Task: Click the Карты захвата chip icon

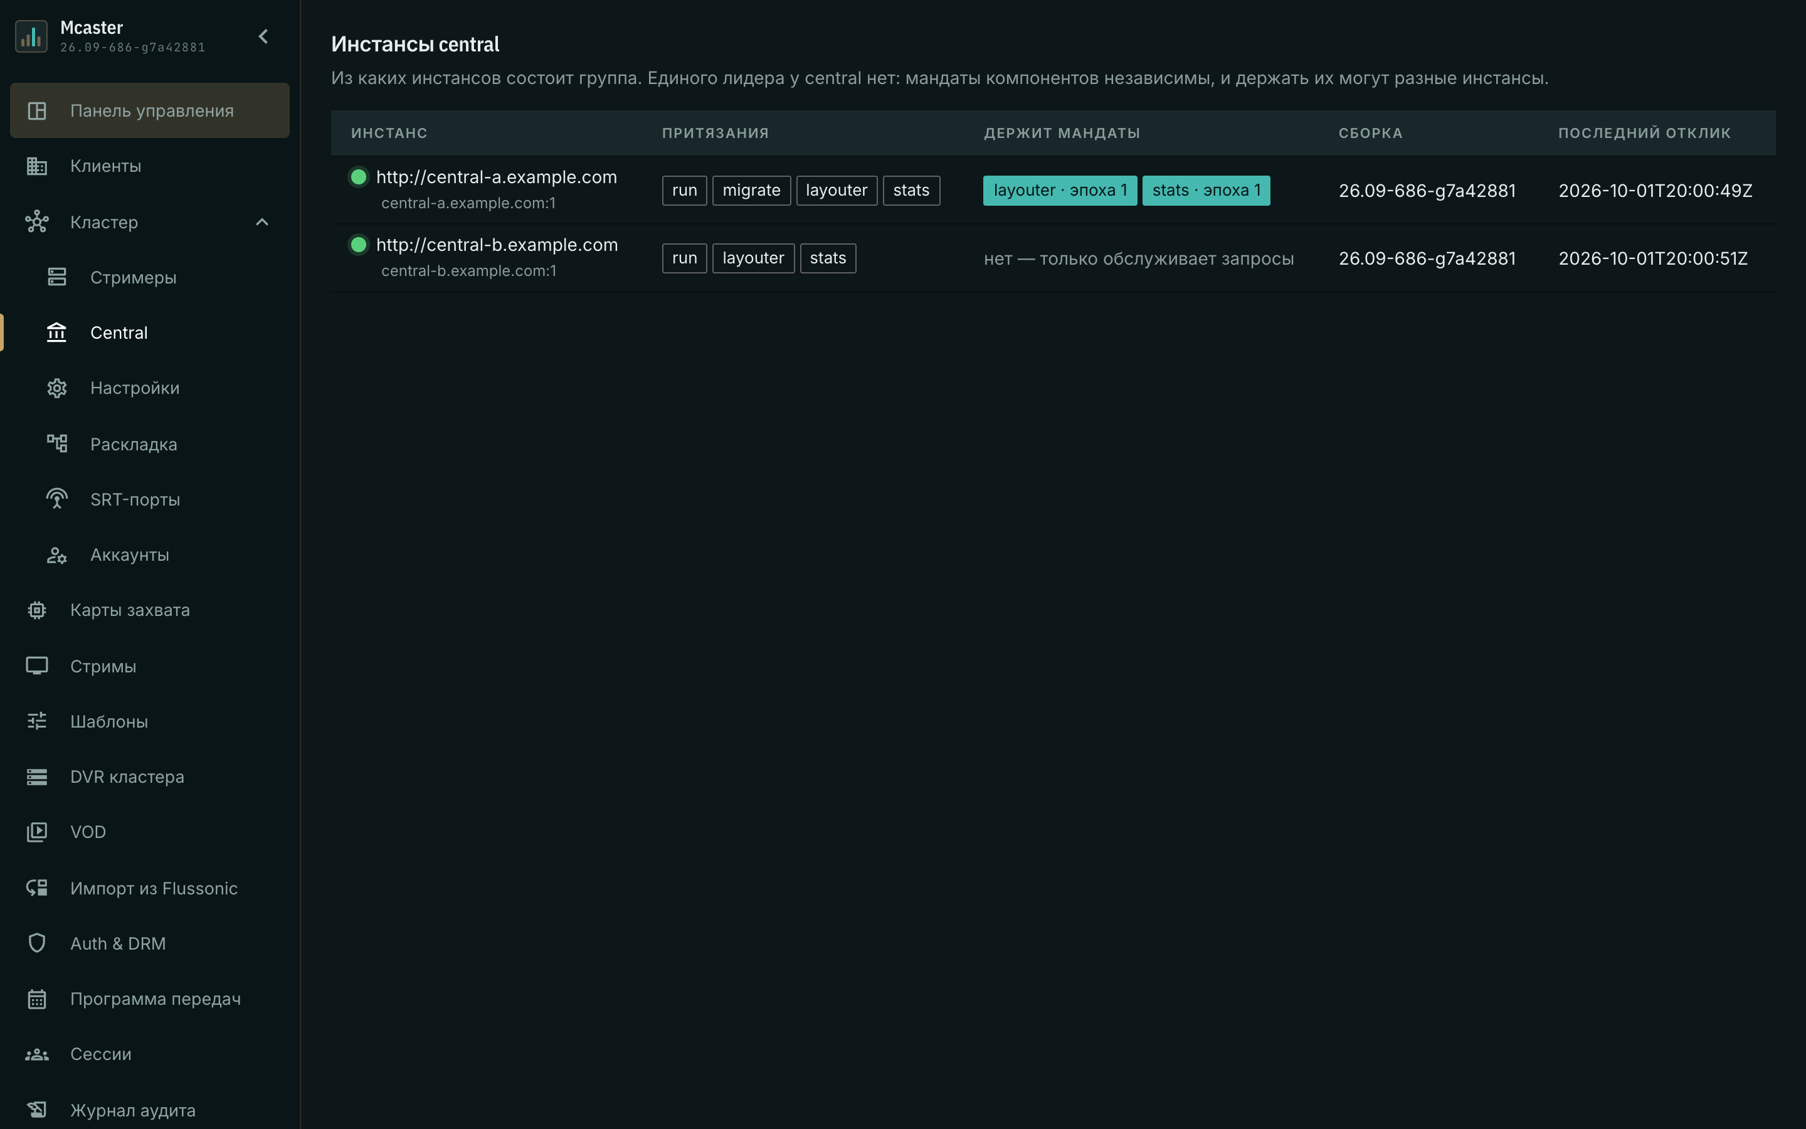Action: tap(36, 610)
